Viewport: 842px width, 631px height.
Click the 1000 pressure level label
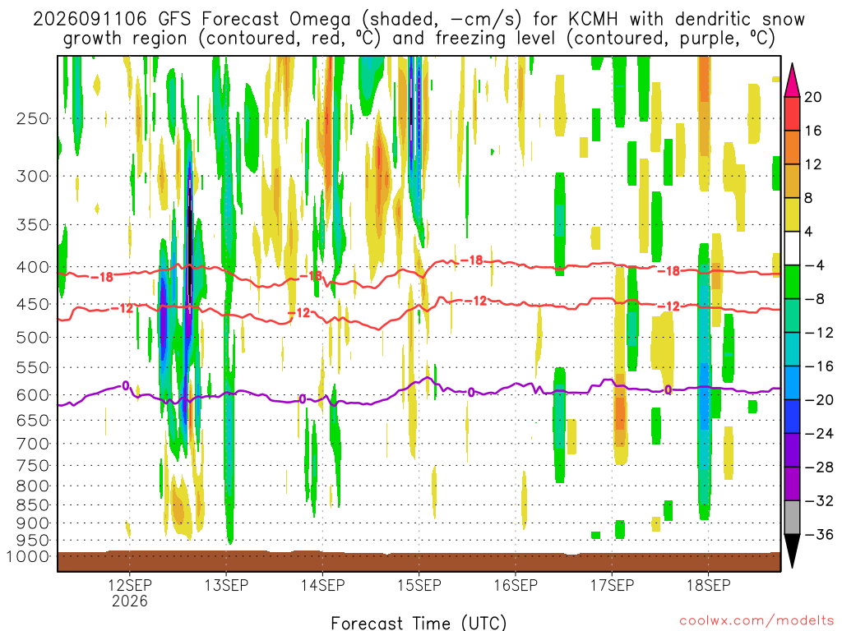(x=29, y=556)
